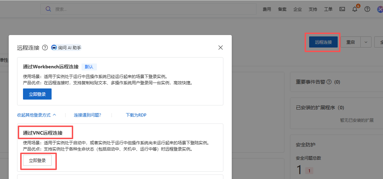Open the top-bar help question icon
The image size is (383, 179).
367,9
